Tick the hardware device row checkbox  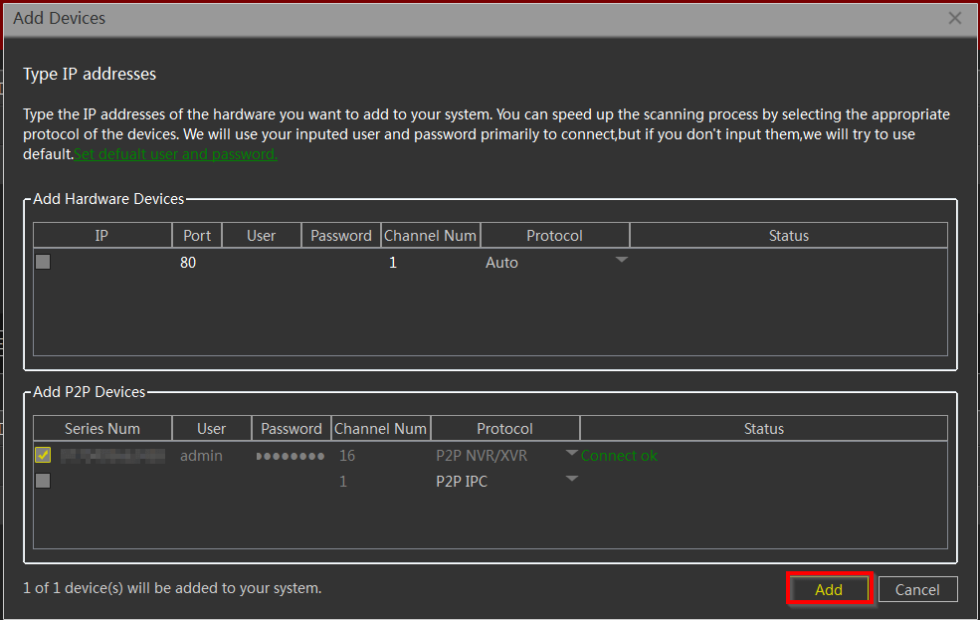click(43, 263)
